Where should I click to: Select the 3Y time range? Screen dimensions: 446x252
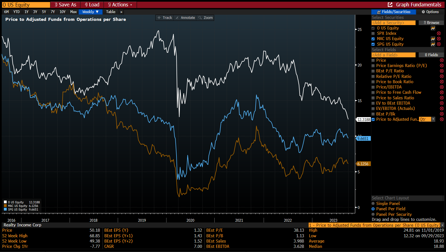[35, 12]
